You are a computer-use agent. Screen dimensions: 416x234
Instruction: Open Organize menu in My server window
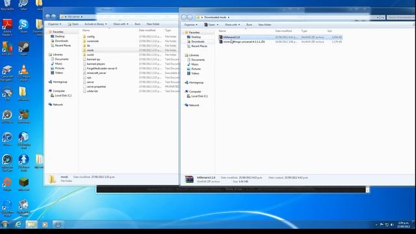[x=55, y=24]
